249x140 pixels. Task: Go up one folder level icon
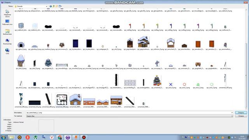tap(54, 6)
